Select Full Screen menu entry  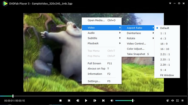tap(102, 63)
